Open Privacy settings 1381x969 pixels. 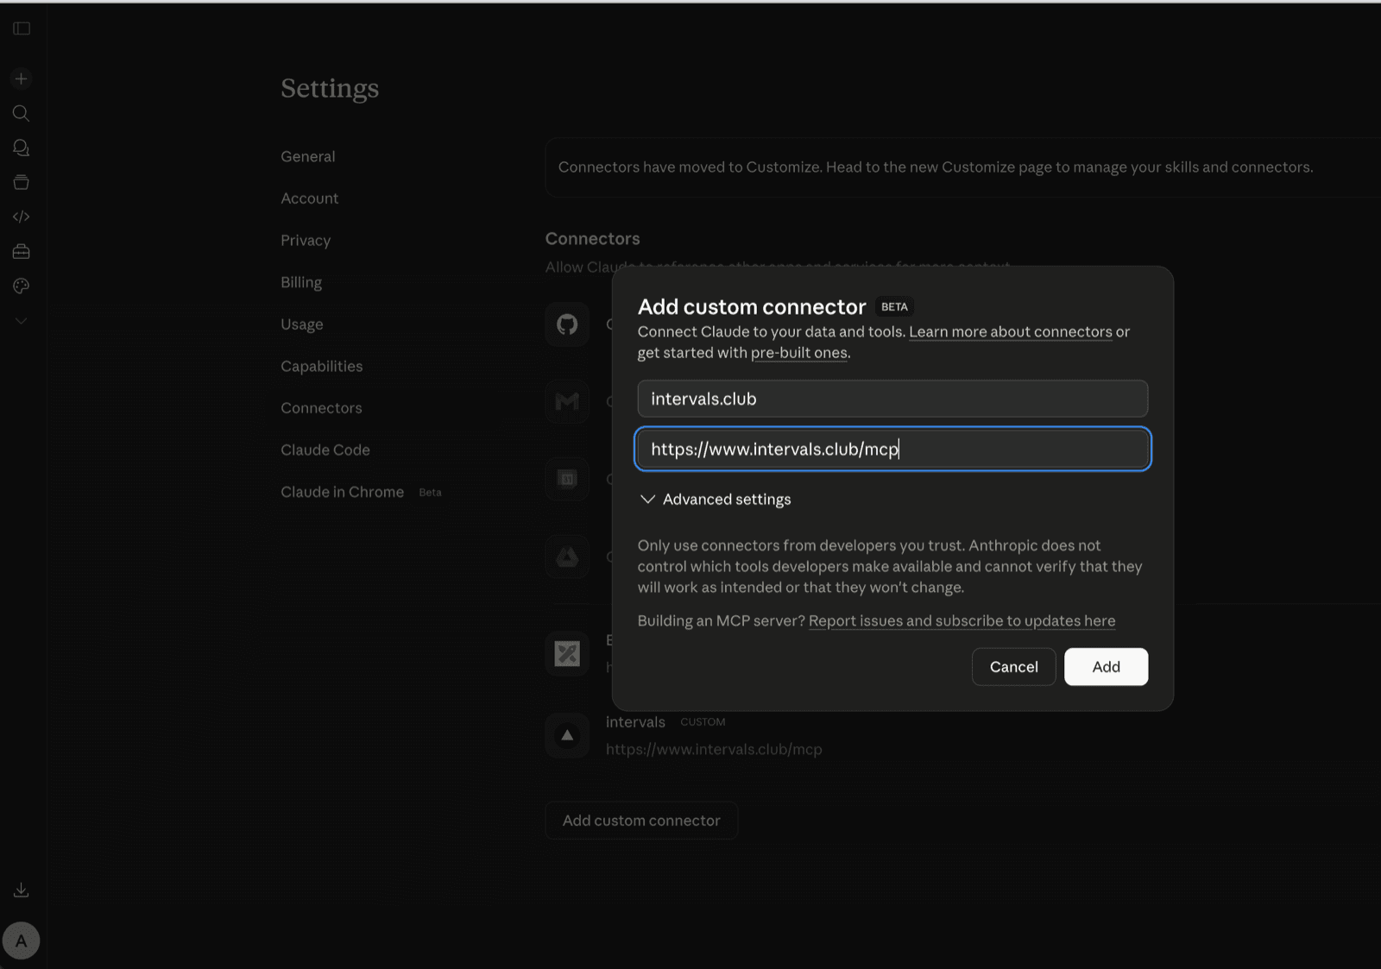click(306, 241)
